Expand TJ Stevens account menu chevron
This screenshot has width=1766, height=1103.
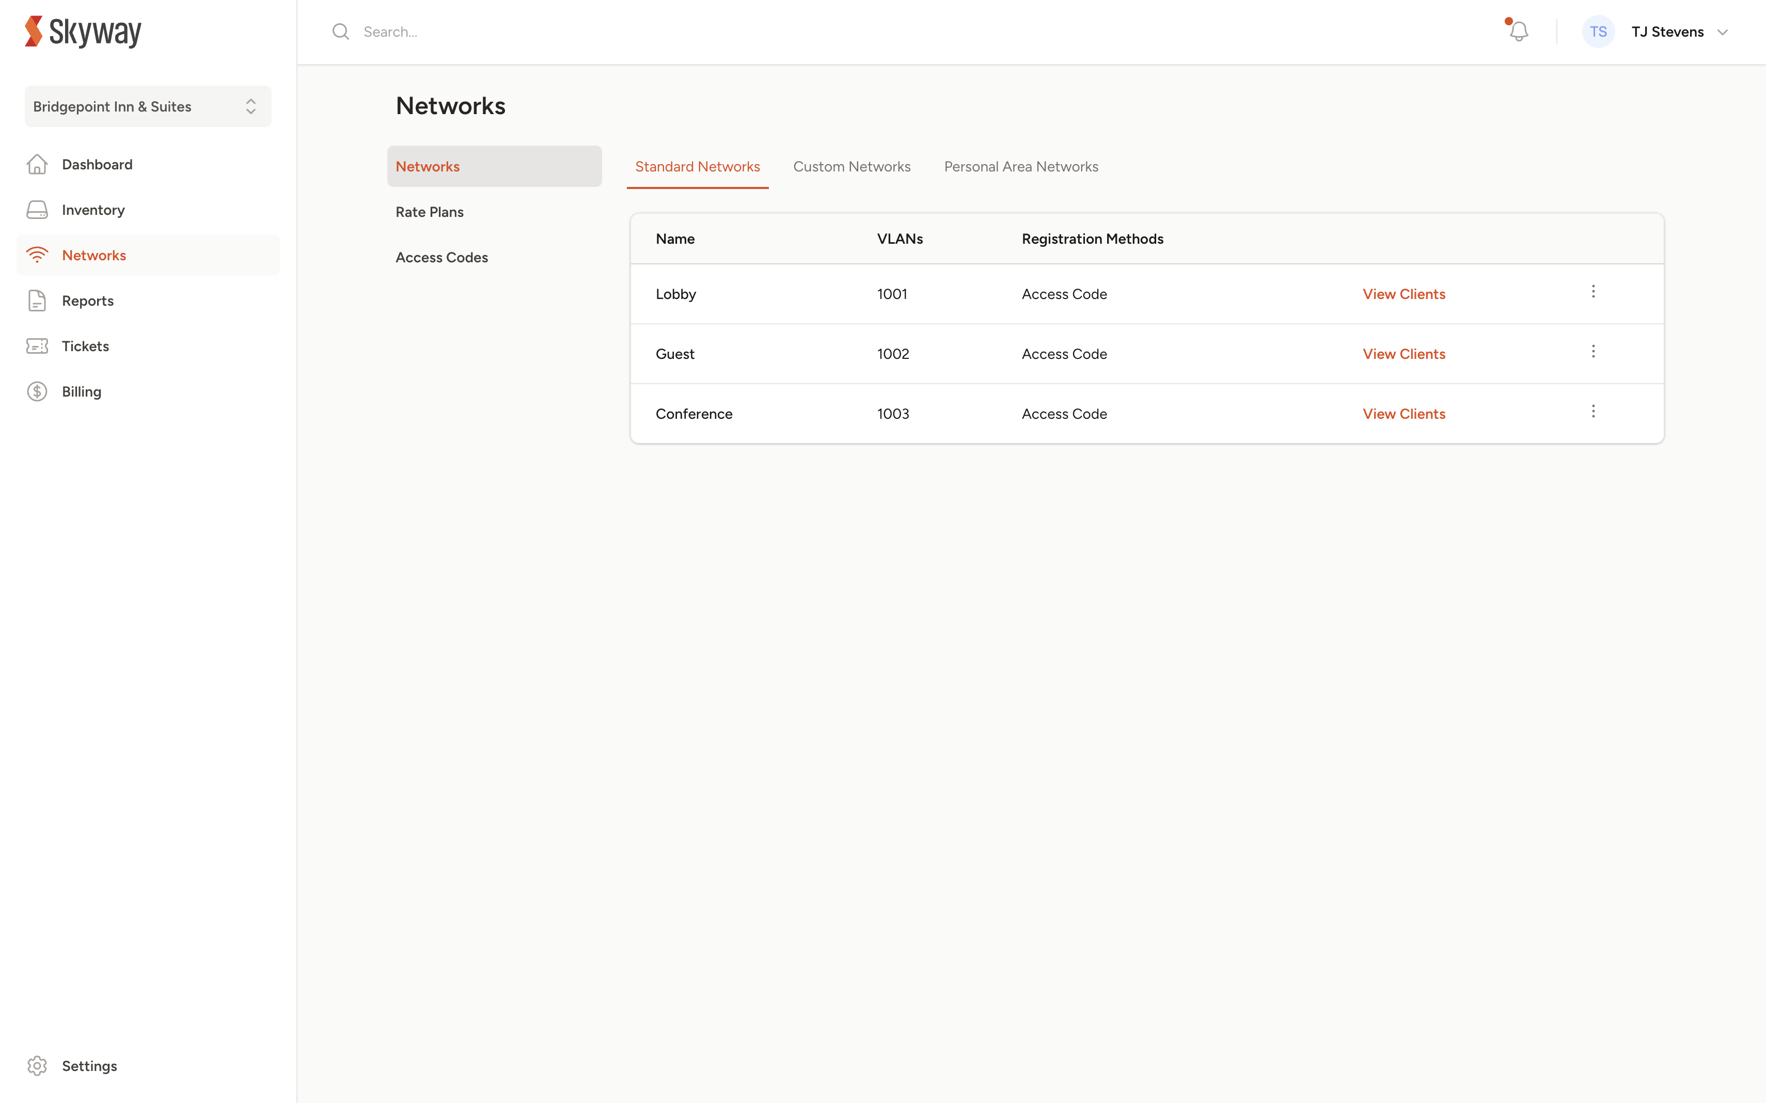tap(1723, 32)
